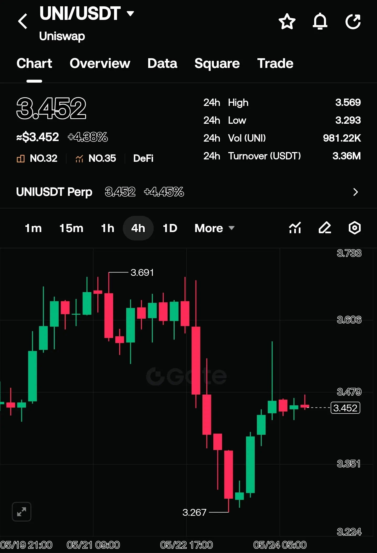The height and width of the screenshot is (553, 377).
Task: Tap the 05/22 17:00 time axis label
Action: (x=186, y=545)
